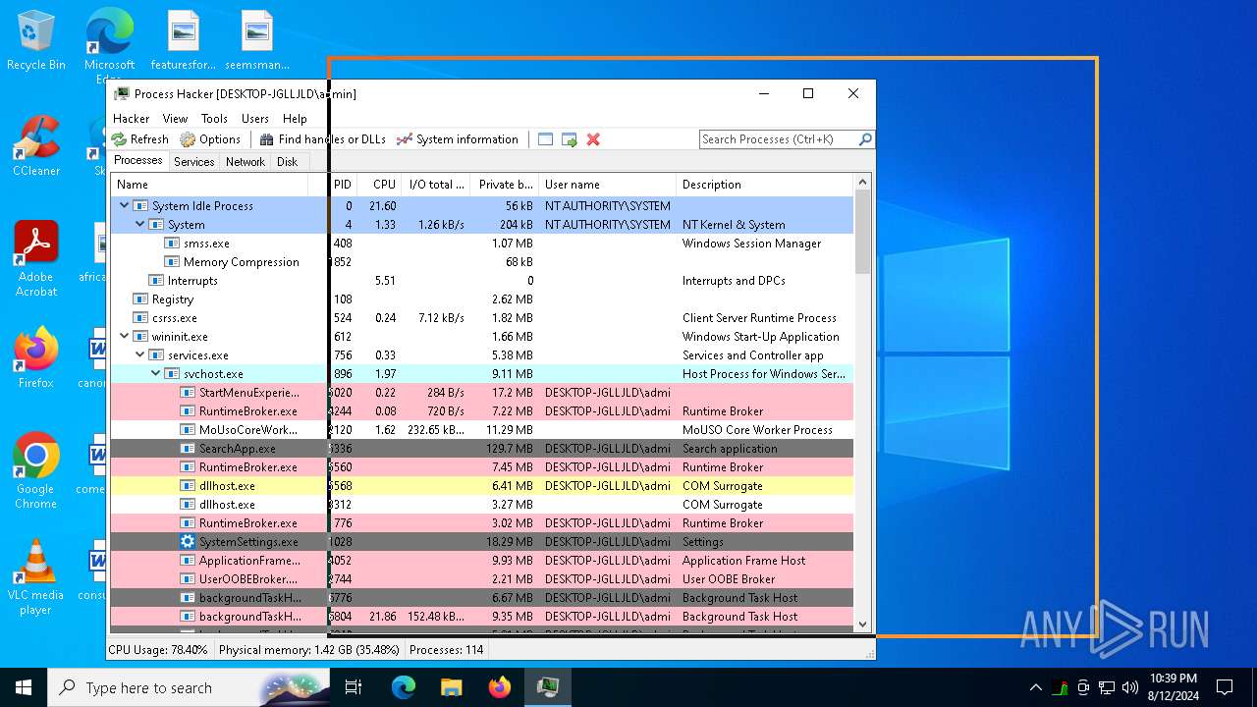This screenshot has height=707, width=1257.
Task: Collapse the System Idle Process tree node
Action: click(x=125, y=205)
